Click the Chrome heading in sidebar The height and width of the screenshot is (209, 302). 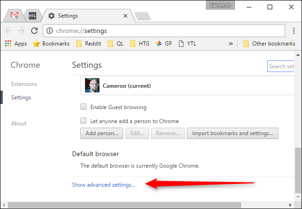(25, 65)
